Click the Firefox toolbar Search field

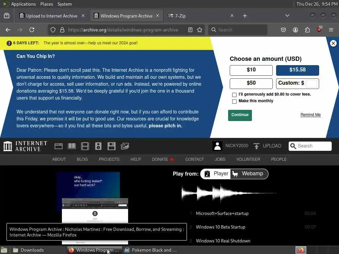tap(238, 30)
